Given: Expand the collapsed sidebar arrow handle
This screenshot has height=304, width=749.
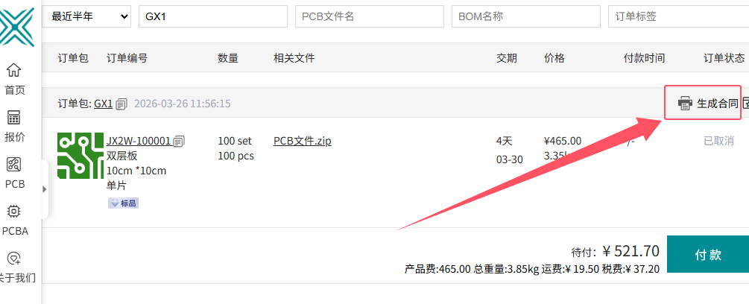Looking at the screenshot, I should coord(45,189).
